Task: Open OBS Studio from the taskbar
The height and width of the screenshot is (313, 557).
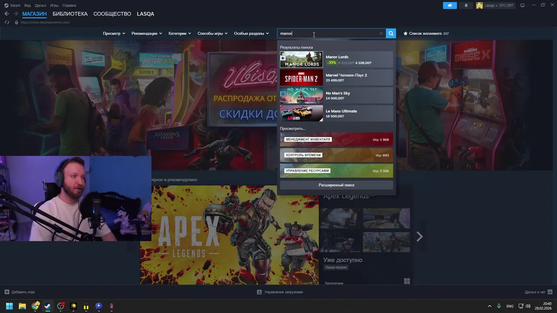Action: (60, 306)
